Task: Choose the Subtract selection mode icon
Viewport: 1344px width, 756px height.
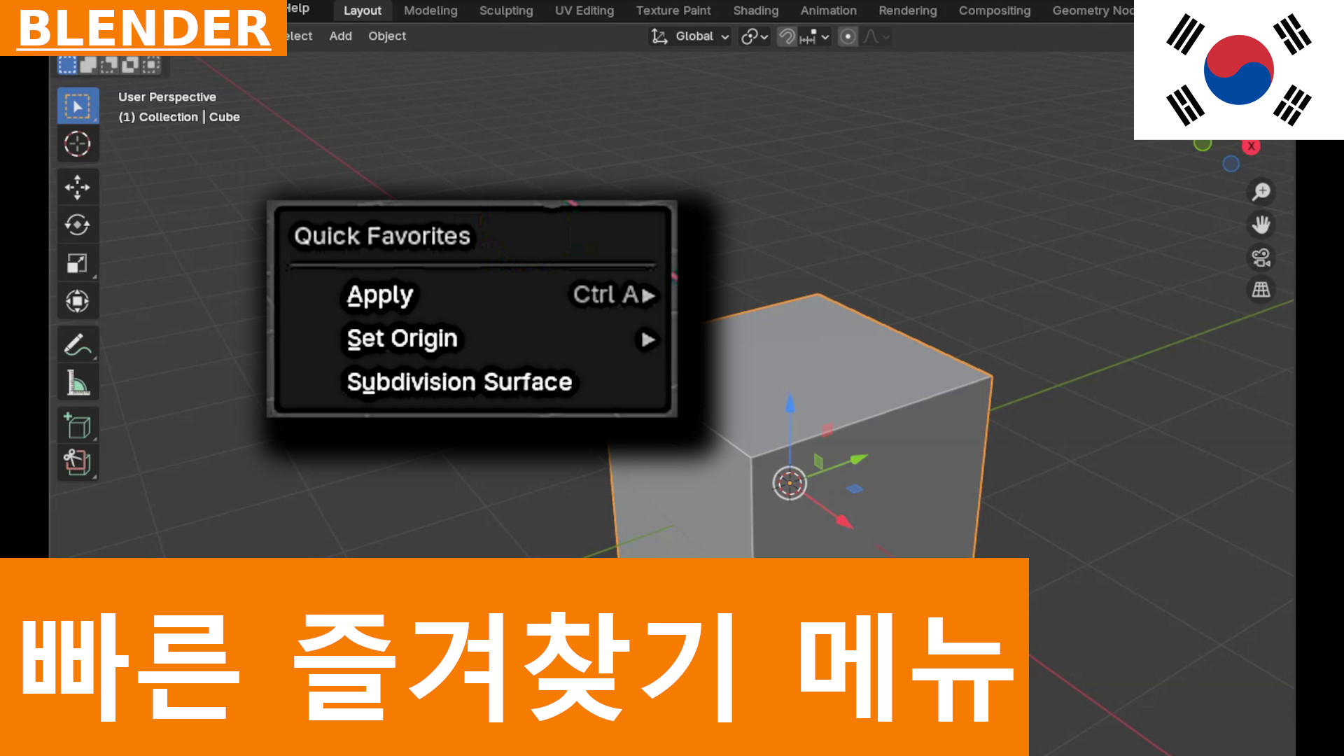Action: coord(109,65)
